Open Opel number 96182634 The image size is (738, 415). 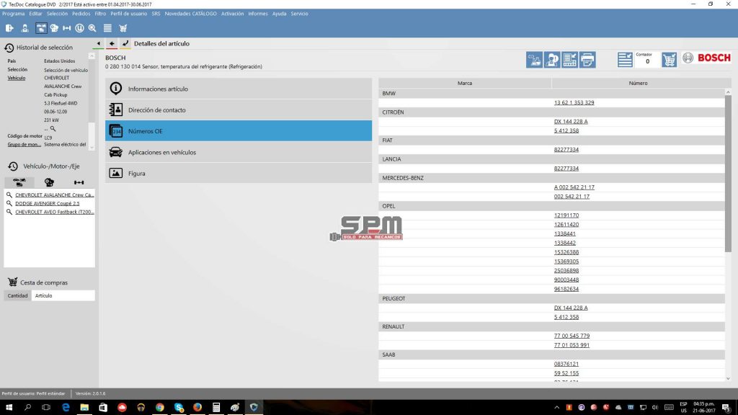(x=566, y=289)
